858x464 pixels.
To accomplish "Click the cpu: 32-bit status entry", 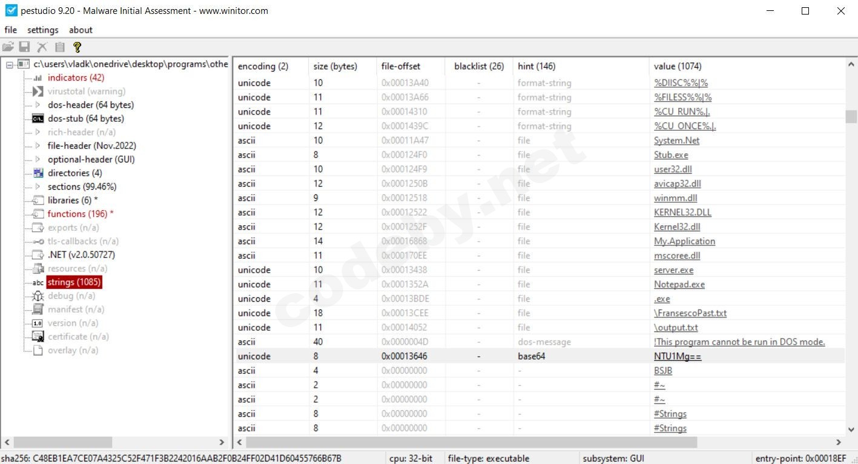I will tap(411, 458).
